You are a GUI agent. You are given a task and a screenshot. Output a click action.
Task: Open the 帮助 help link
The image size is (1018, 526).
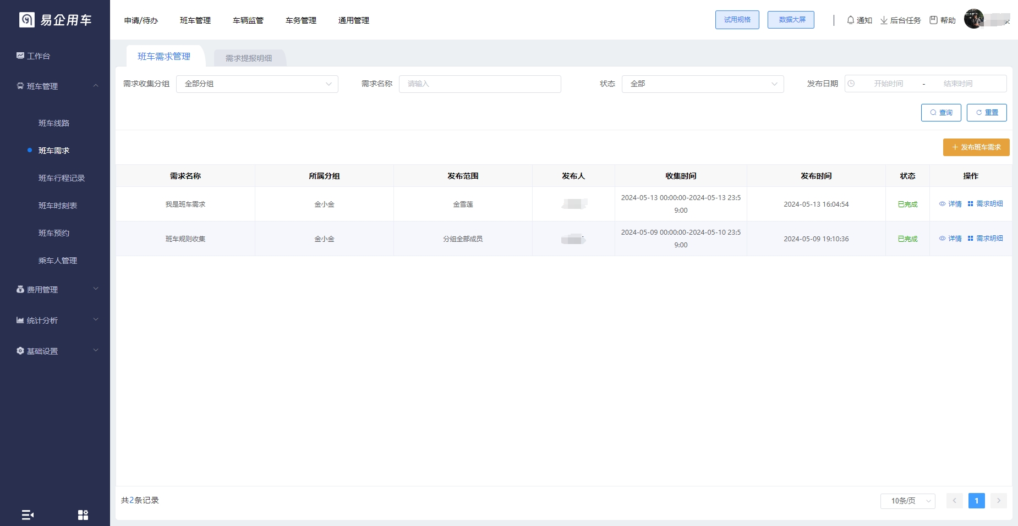943,20
